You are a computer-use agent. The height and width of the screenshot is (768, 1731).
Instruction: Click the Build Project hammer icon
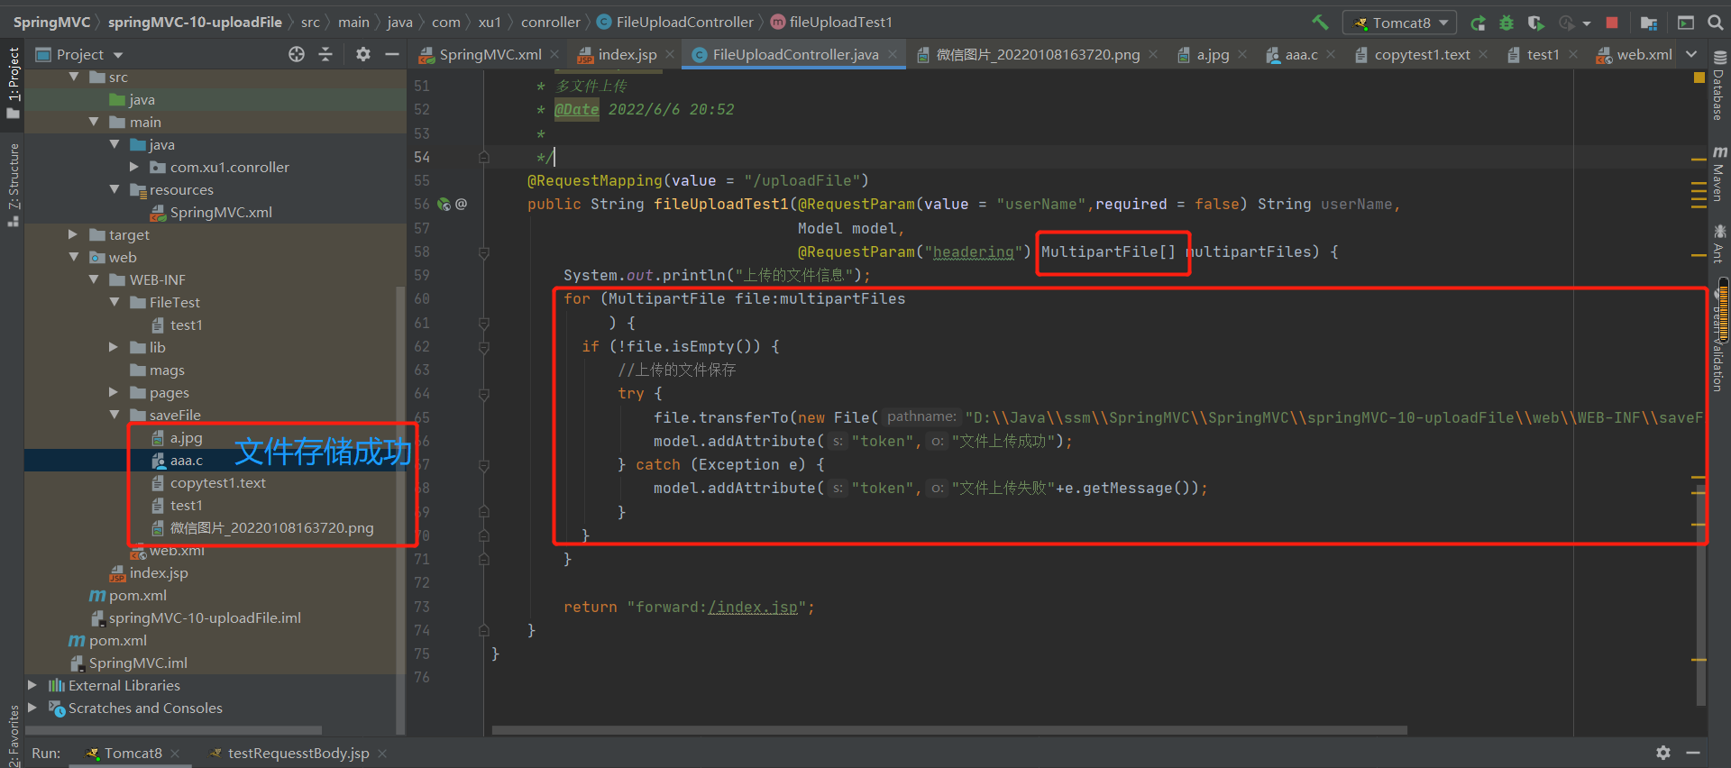click(x=1320, y=23)
